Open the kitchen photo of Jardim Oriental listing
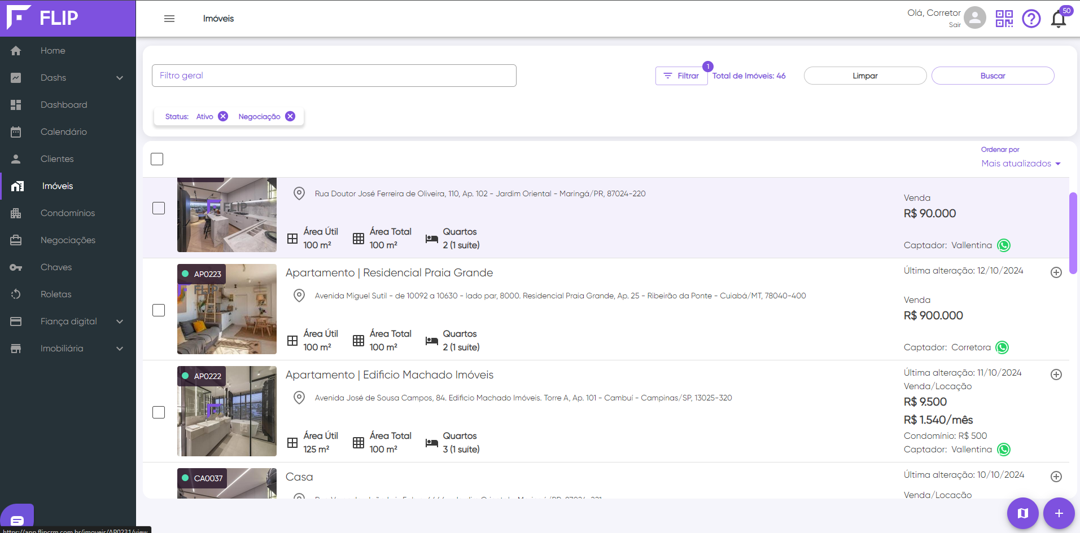This screenshot has height=533, width=1080. [x=227, y=215]
